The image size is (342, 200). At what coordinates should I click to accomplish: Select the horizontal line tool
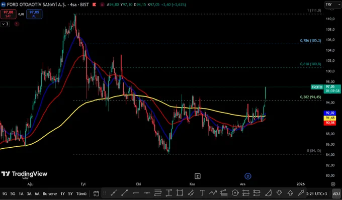click(x=136, y=193)
